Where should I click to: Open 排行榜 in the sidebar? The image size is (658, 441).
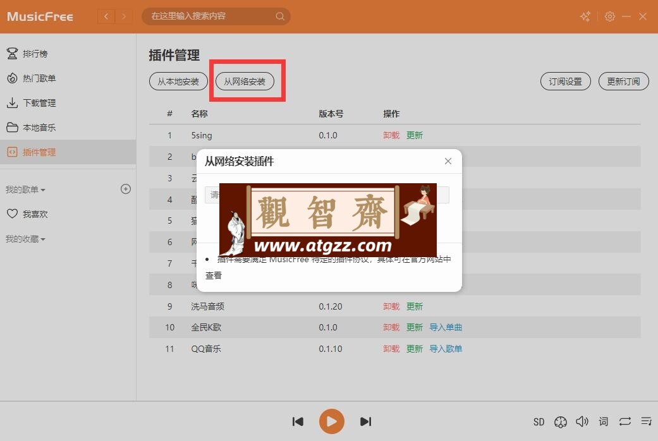pos(68,54)
